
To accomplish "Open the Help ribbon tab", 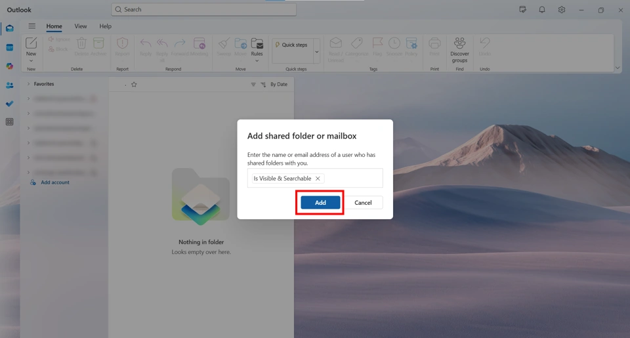I will (105, 26).
